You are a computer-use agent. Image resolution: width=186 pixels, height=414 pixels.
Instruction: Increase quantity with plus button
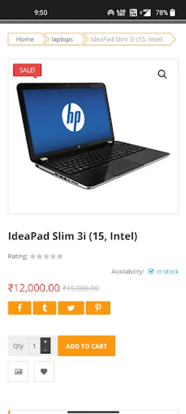(45, 341)
